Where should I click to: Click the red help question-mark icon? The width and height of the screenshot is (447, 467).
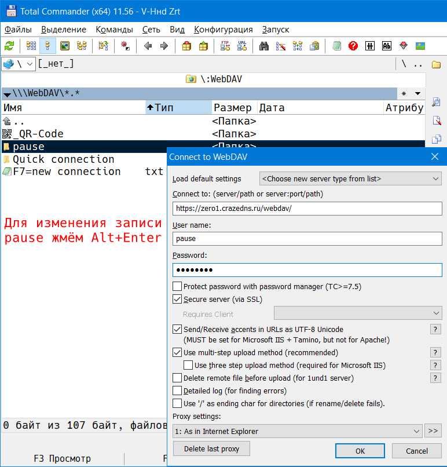(353, 46)
